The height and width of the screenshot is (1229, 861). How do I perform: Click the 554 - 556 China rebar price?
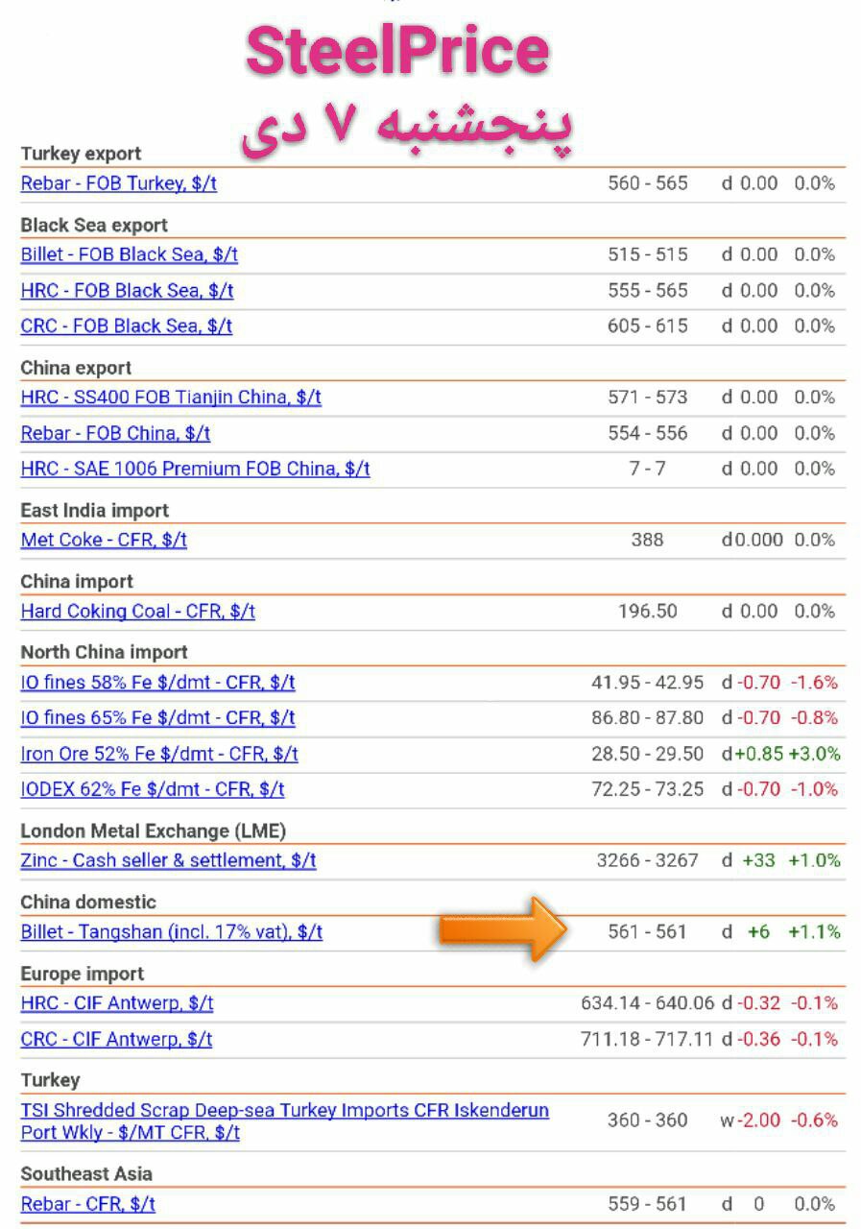pos(648,433)
